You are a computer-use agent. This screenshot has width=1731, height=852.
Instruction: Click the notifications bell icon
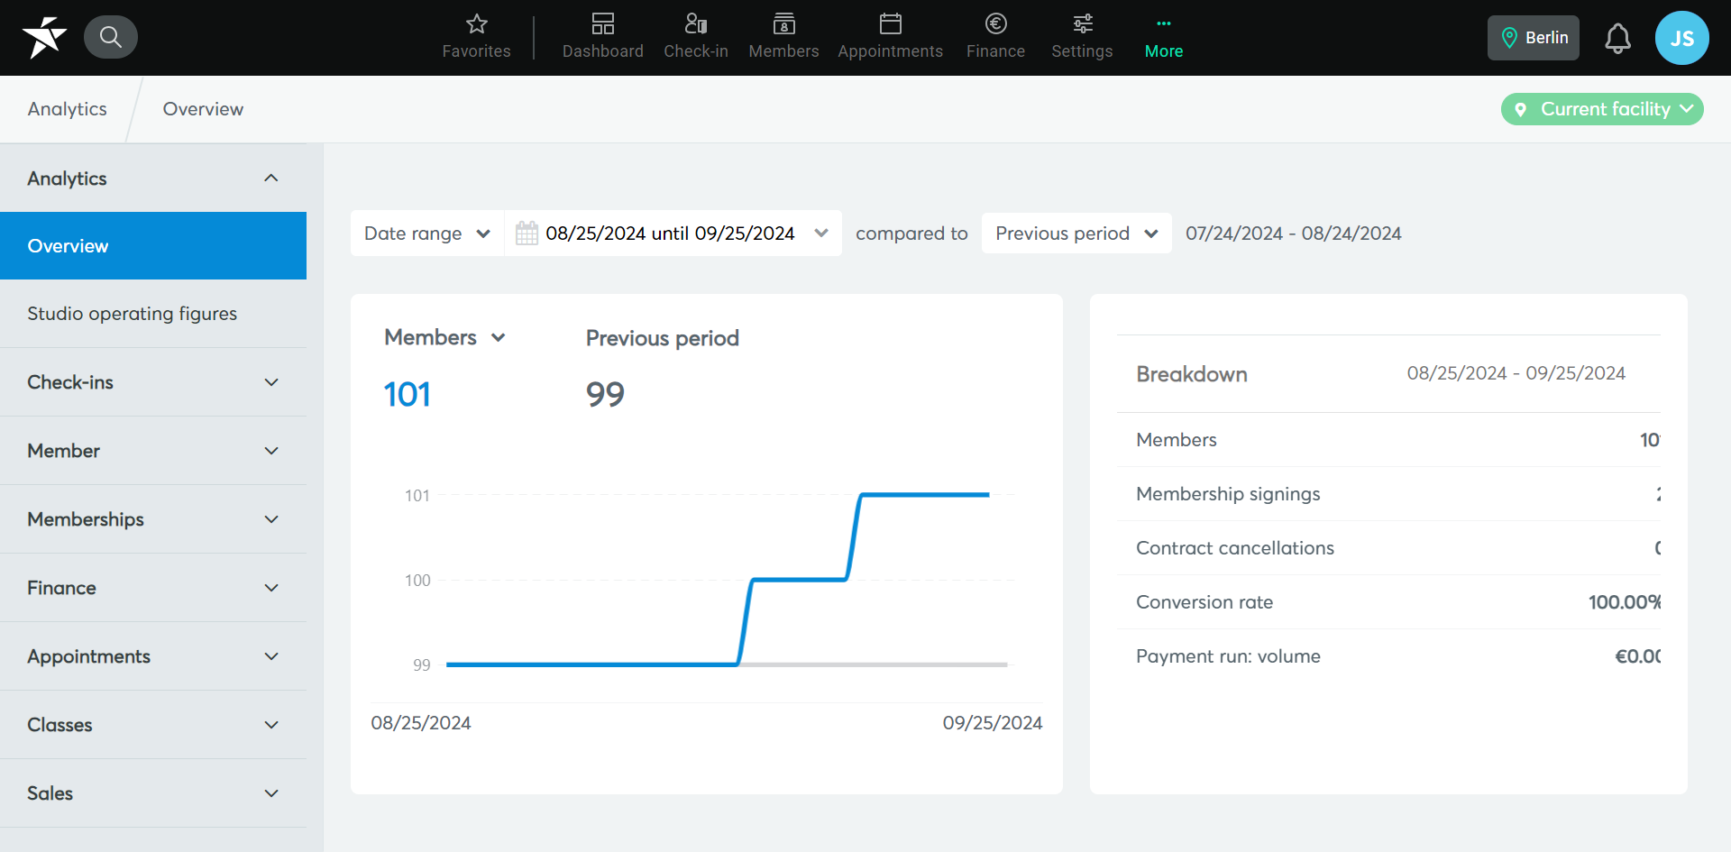tap(1617, 38)
